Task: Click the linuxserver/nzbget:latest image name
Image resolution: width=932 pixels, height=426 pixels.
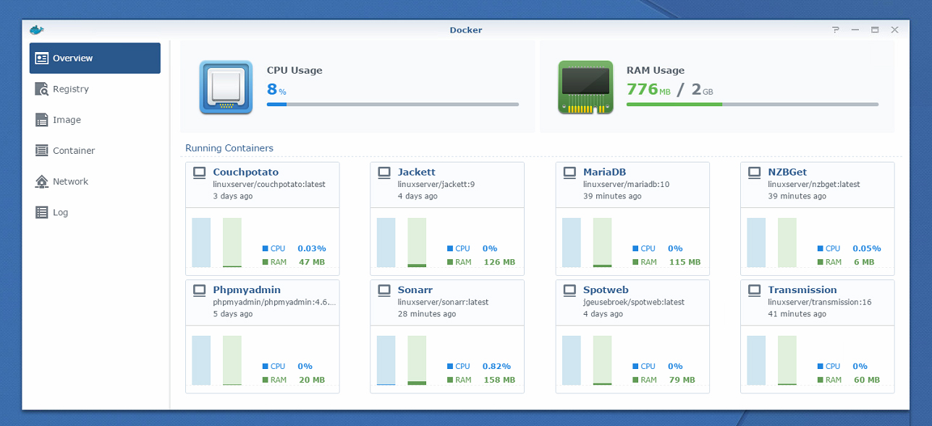Action: pos(814,184)
